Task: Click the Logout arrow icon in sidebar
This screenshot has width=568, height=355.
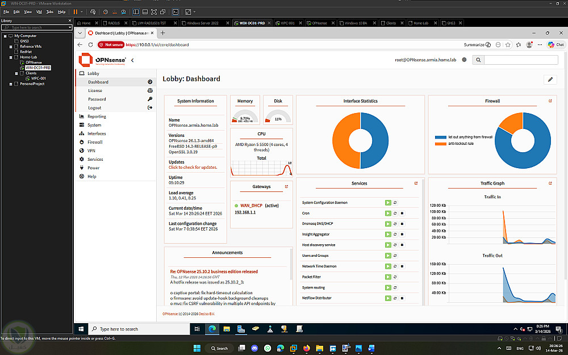Action: 150,107
